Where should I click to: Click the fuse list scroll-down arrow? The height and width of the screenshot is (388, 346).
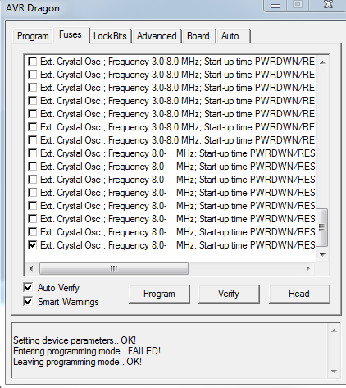(322, 254)
